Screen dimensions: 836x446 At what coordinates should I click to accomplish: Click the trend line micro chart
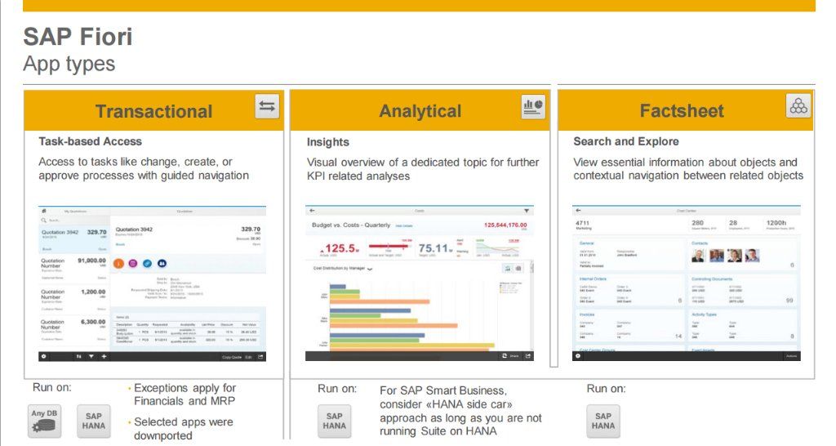pos(498,248)
